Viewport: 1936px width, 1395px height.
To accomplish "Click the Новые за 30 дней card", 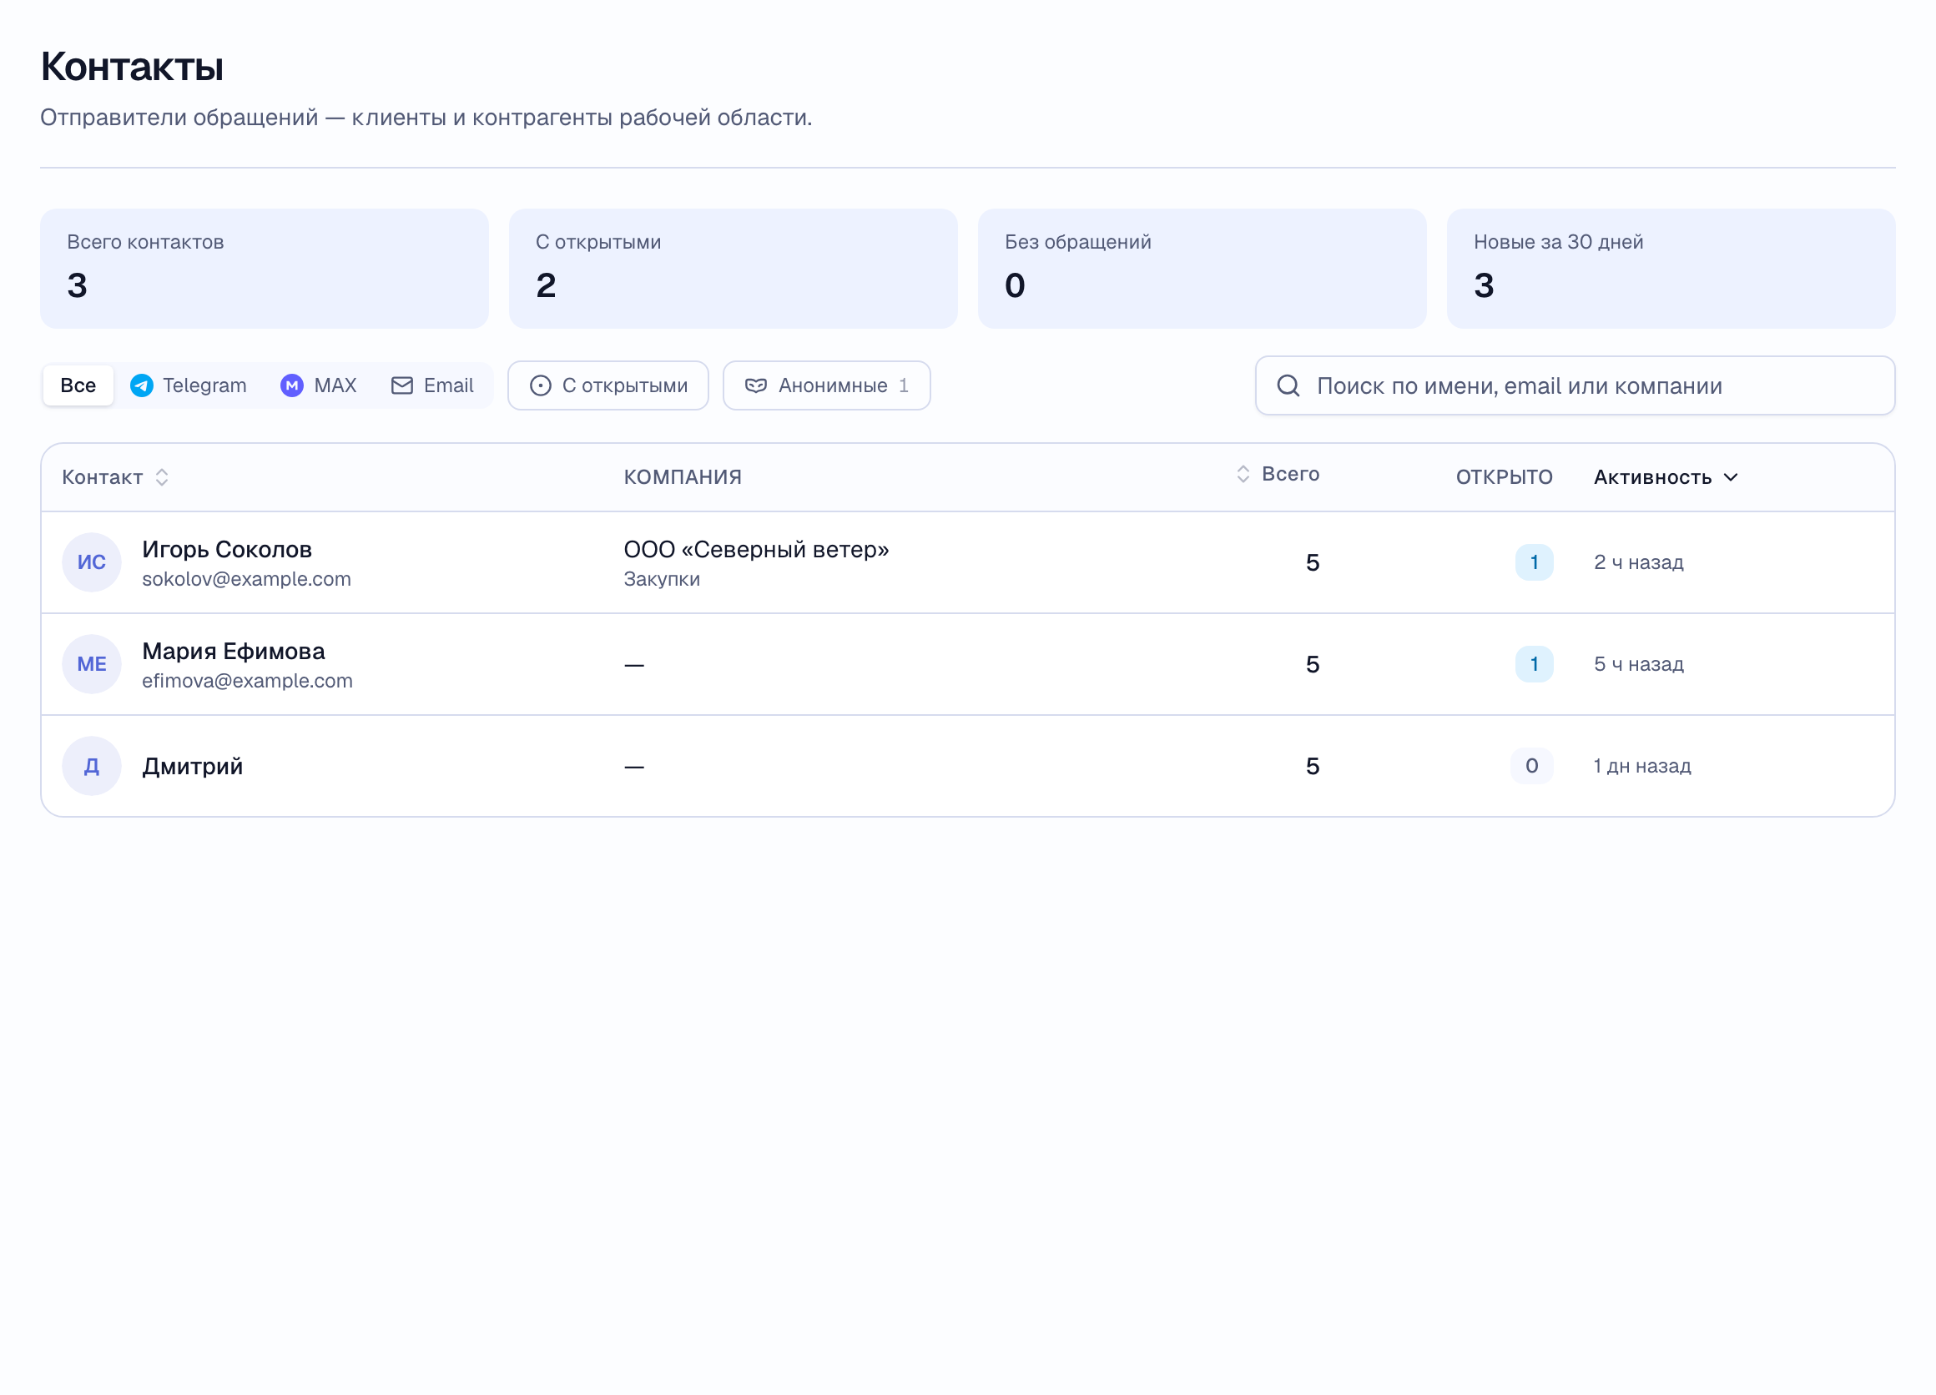I will (x=1671, y=268).
